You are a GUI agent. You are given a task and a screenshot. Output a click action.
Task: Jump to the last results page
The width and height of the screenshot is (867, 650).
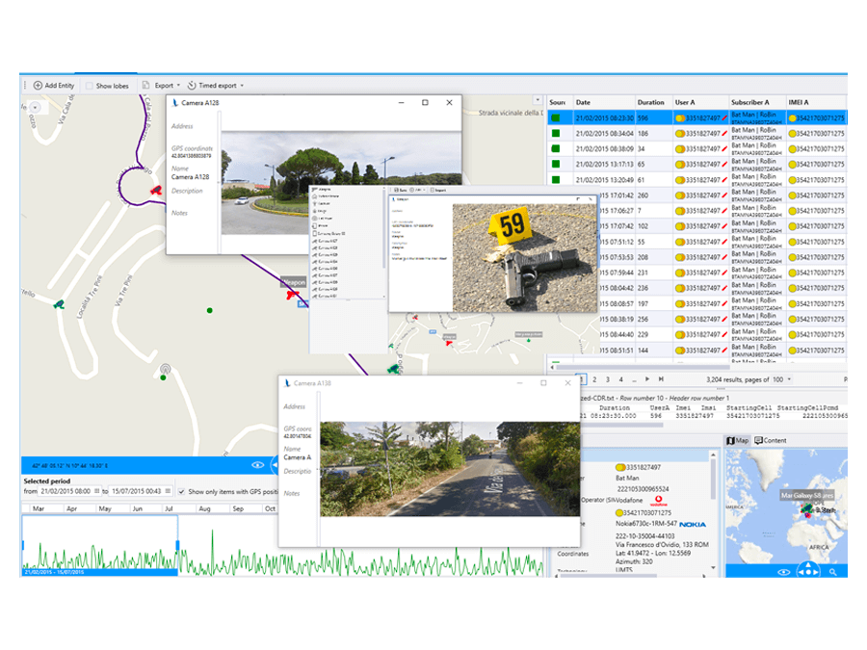(x=661, y=379)
